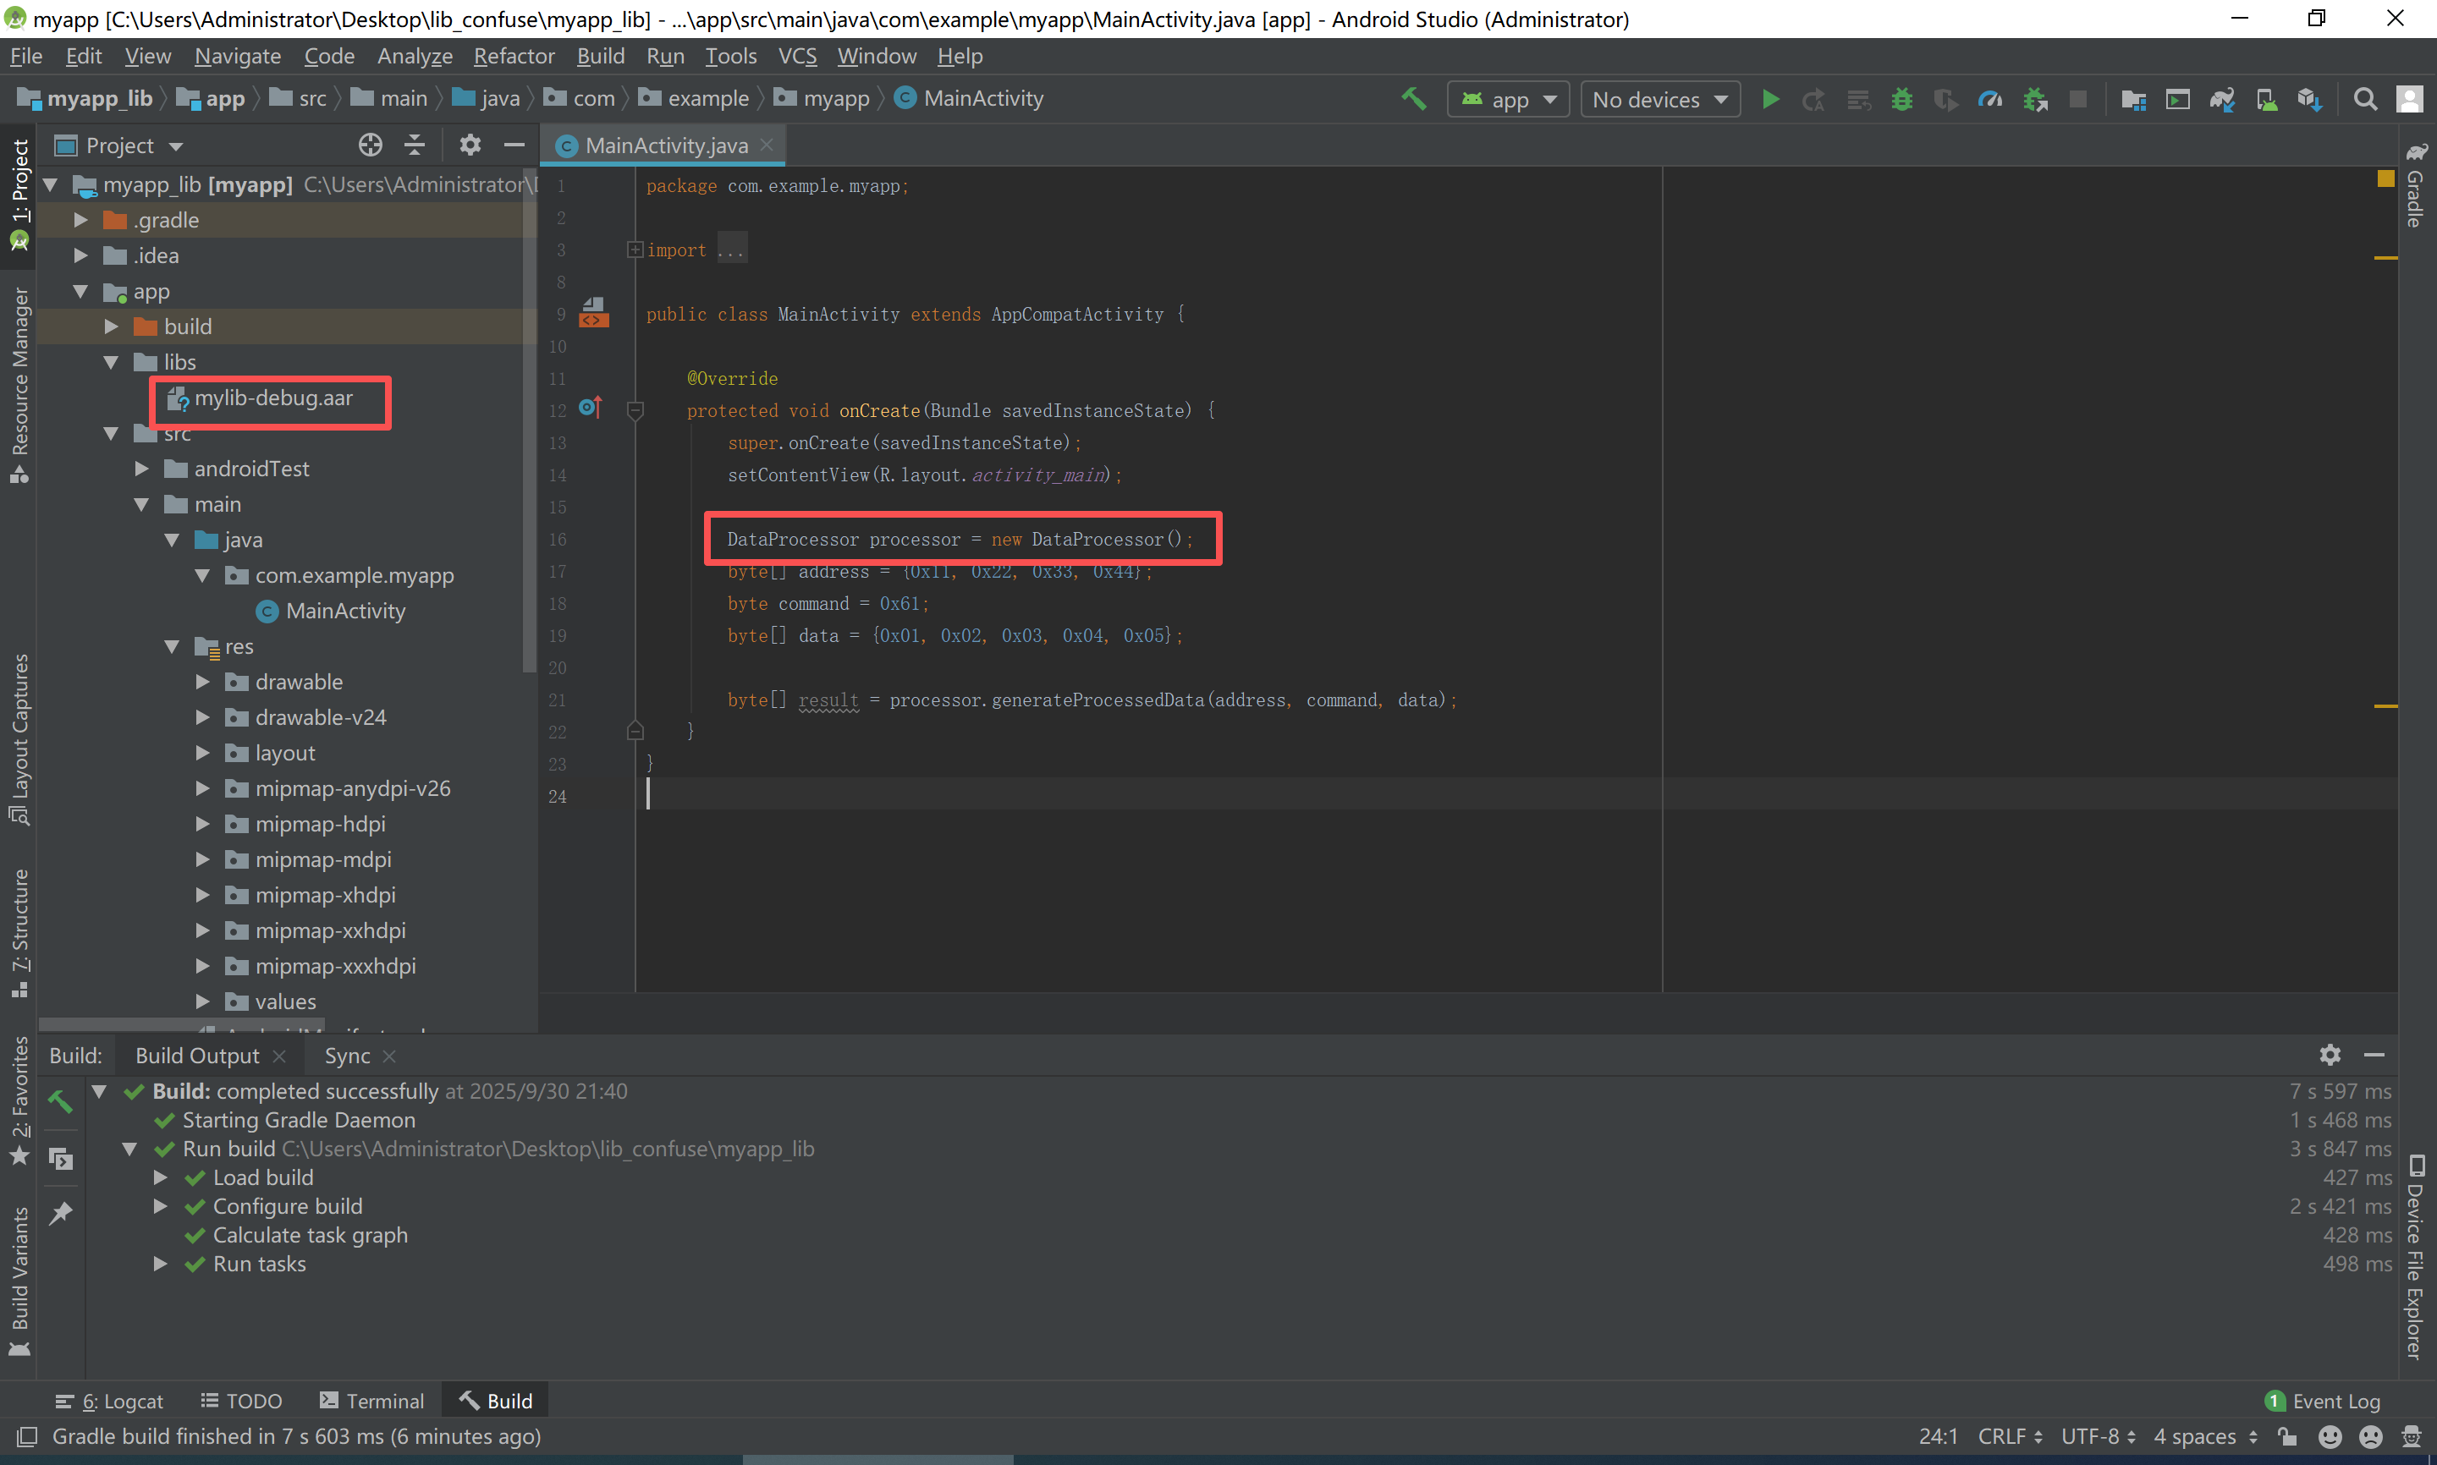The width and height of the screenshot is (2437, 1465).
Task: Open Project panel gear settings
Action: (x=470, y=145)
